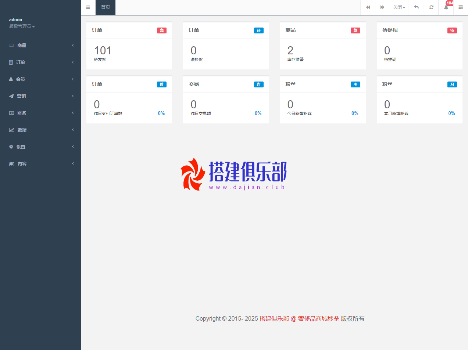
Task: Click the admin username
Action: [15, 20]
